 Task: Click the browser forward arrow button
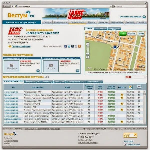click(x=8, y=6)
